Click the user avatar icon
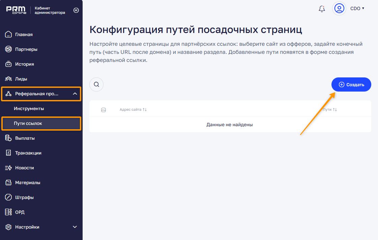Screen dimensions: 378x240 point(339,8)
